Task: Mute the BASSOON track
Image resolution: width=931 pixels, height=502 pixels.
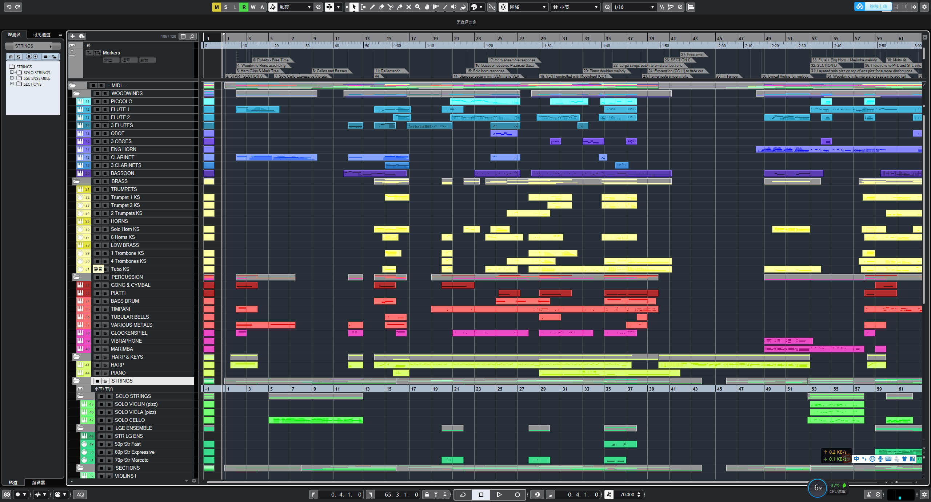Action: 97,173
